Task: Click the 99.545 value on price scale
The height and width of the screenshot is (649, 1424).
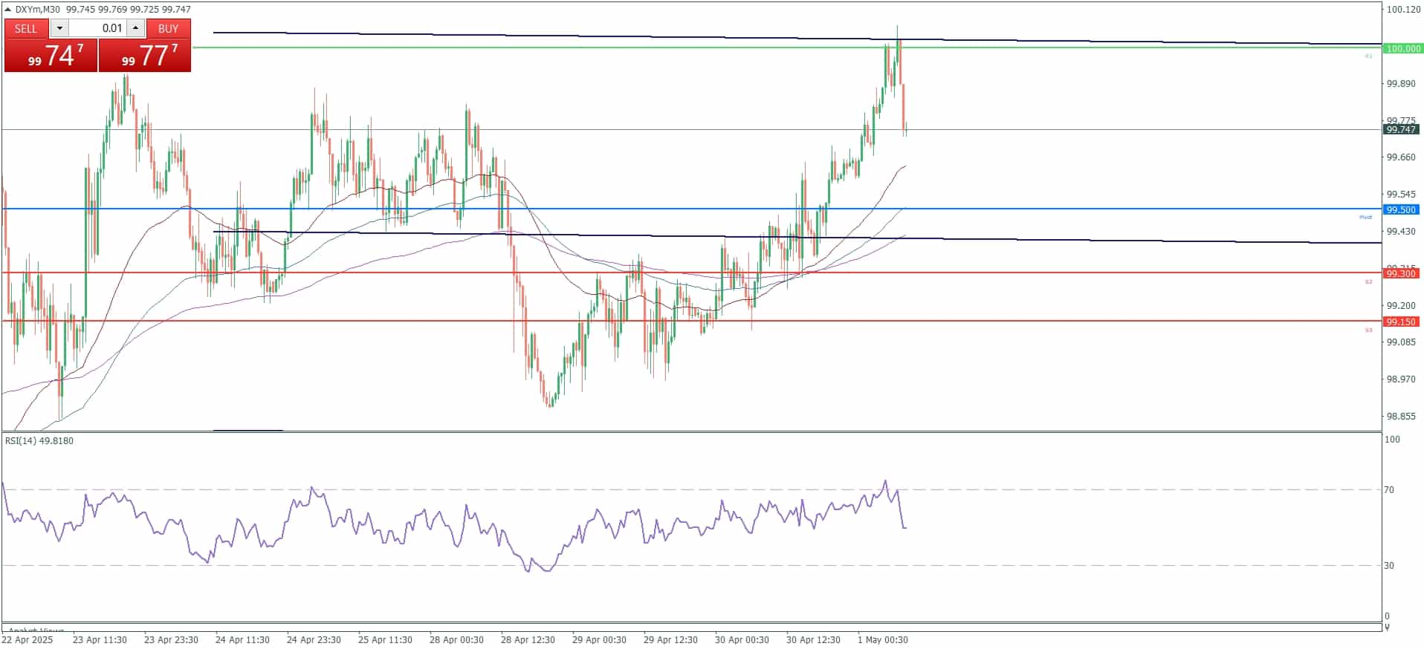Action: 1402,195
